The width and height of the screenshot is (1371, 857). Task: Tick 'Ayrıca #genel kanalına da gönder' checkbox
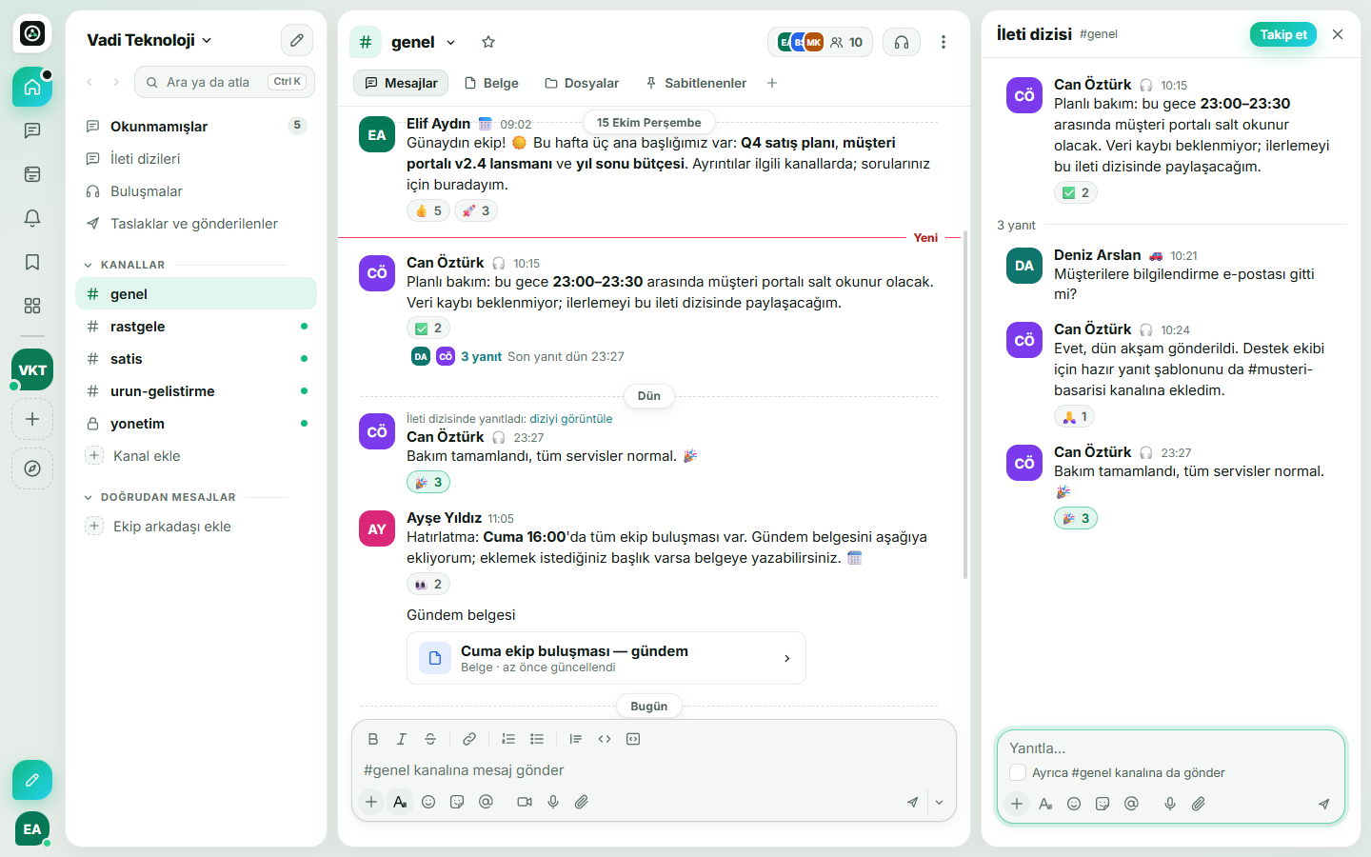point(1018,772)
